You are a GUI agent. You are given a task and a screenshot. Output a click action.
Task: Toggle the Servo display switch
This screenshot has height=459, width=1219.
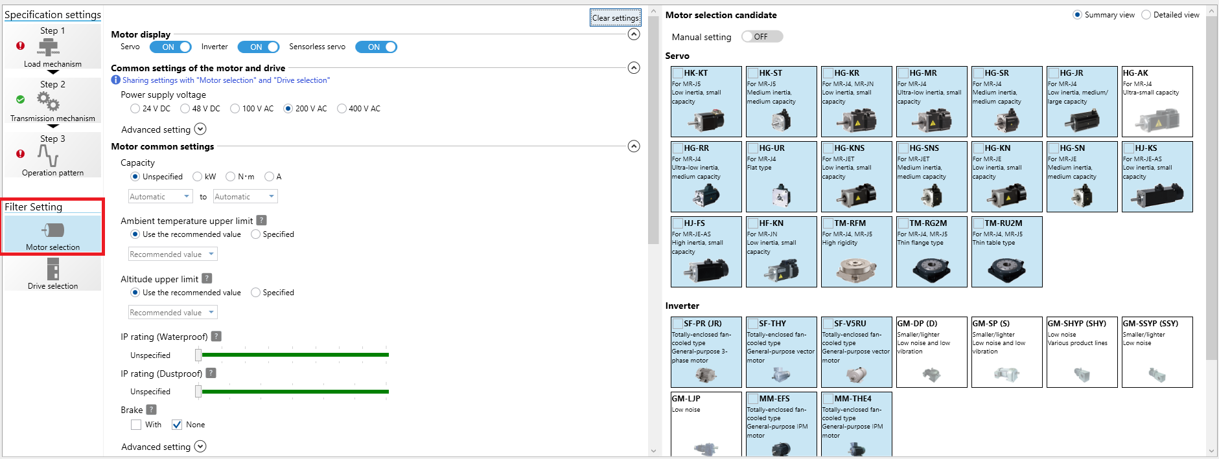(170, 47)
